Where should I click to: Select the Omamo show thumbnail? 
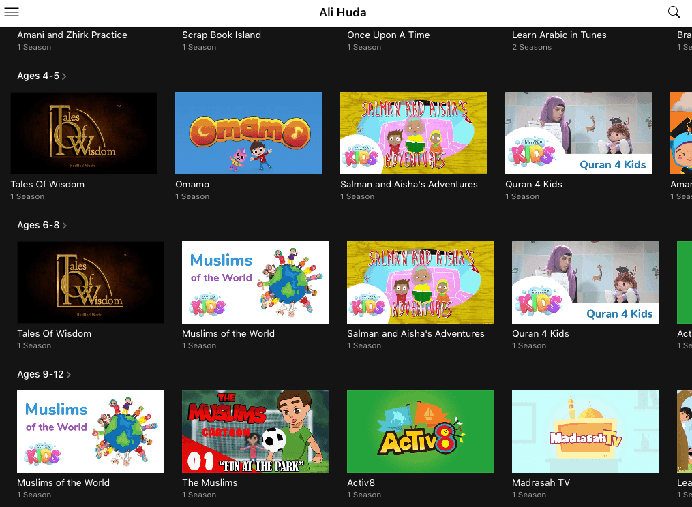(248, 133)
